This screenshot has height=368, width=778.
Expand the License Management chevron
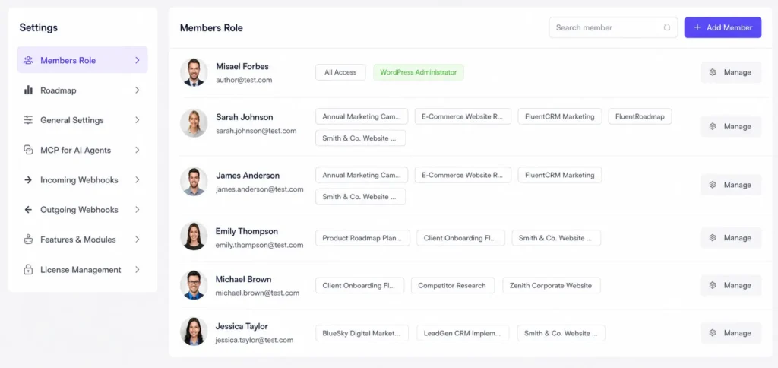138,270
